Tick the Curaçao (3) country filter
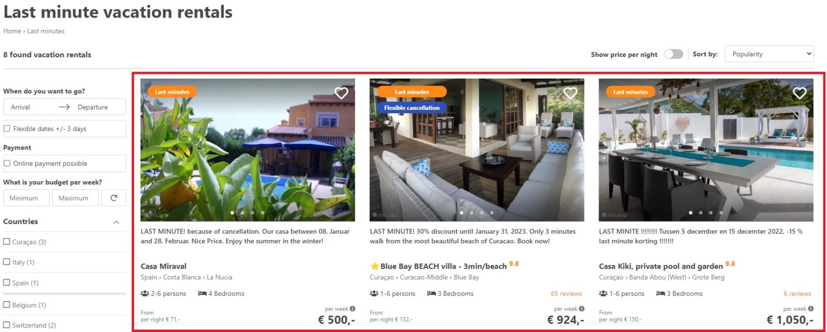 click(7, 242)
